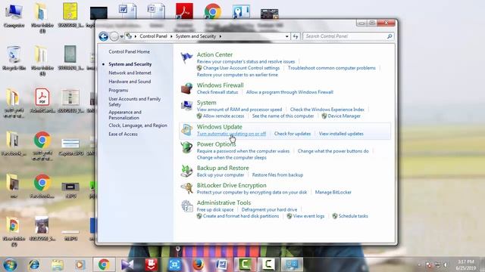Switch to Chrome on the taskbar

point(104,264)
